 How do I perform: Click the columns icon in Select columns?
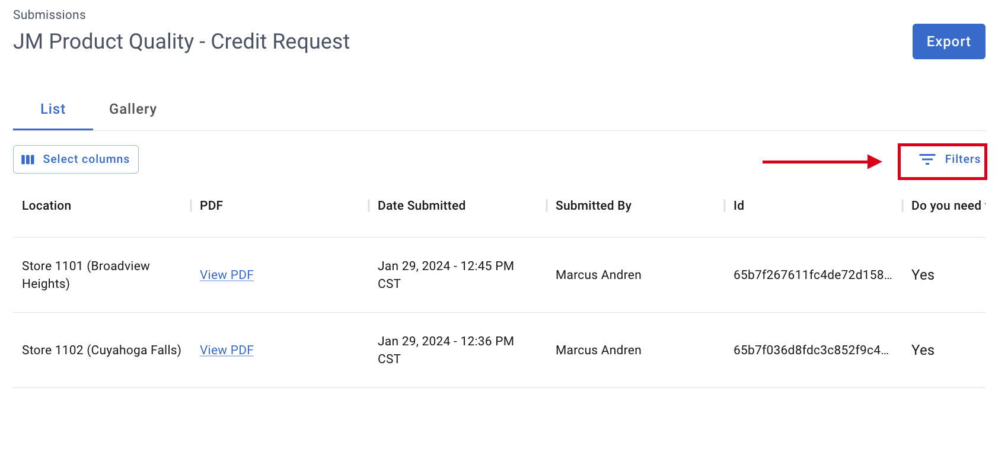coord(28,159)
